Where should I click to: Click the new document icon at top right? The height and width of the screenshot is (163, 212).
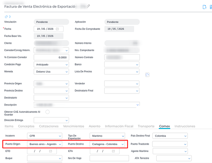point(205,7)
